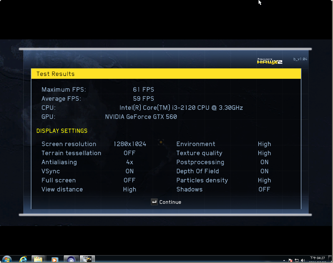
Task: Click the ON value for Postprocessing
Action: (x=265, y=162)
